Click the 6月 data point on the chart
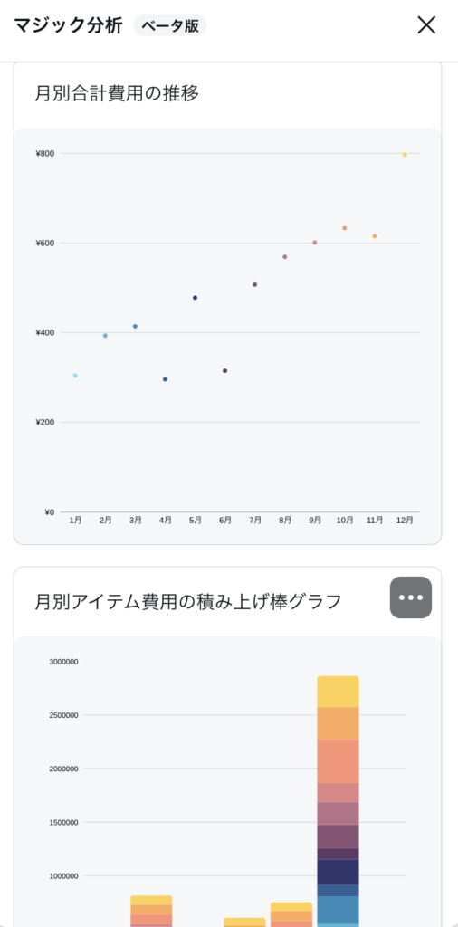458x927 pixels. coord(224,370)
